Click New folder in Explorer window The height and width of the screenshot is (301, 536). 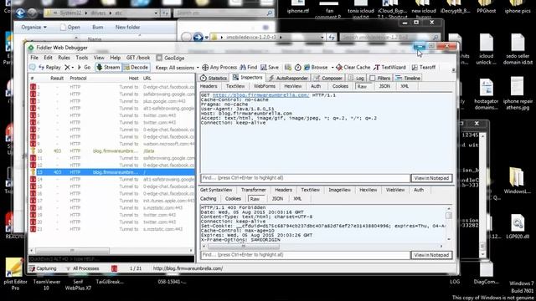point(127,27)
